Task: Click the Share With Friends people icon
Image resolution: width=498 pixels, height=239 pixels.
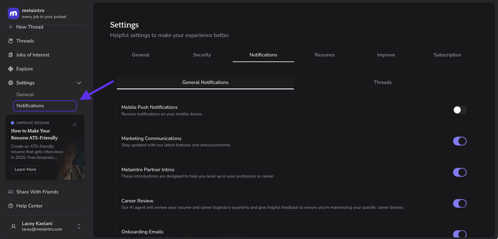Action: pos(11,192)
